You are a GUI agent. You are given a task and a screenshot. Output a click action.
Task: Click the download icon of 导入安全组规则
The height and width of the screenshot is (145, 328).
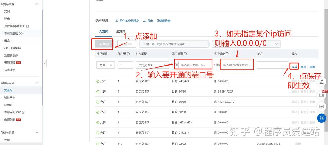click(117, 21)
